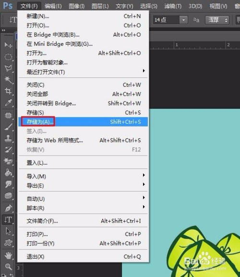Image resolution: width=240 pixels, height=277 pixels.
Task: Select the Elliptical Marquee tool
Action: pyautogui.click(x=8, y=57)
